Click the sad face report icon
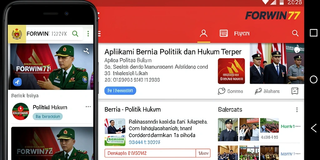 [295, 91]
